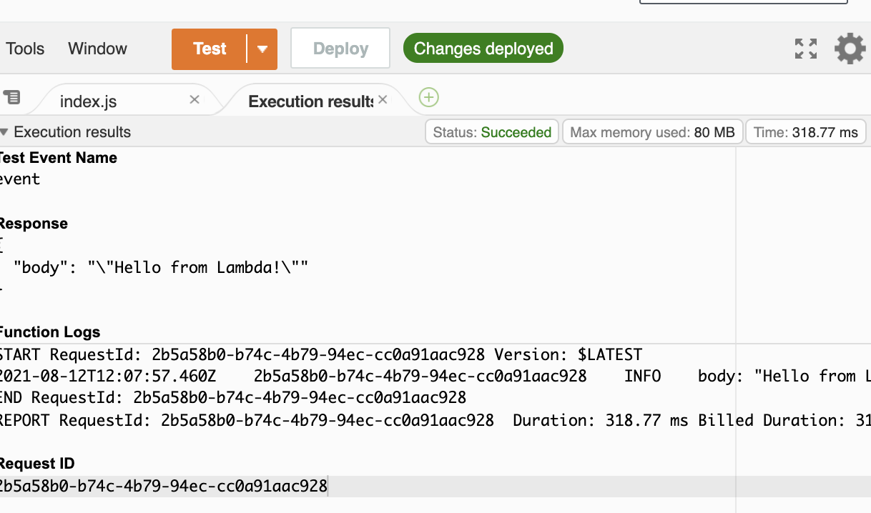Click the Test Event Name heading

(57, 158)
